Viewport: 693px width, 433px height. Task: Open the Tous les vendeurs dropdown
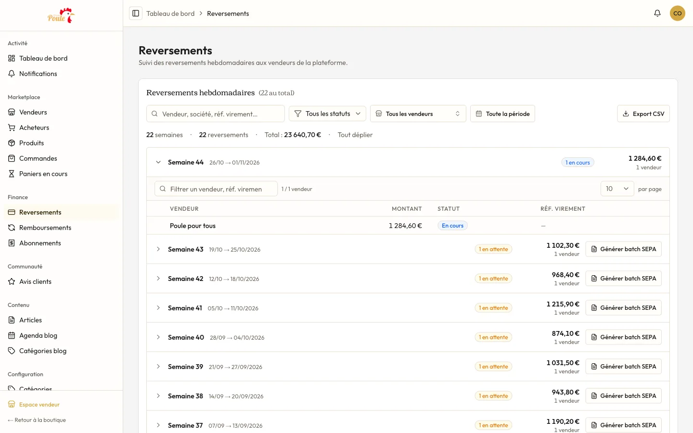pos(418,114)
